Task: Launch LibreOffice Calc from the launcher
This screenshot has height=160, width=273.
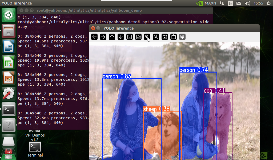Action: point(9,62)
